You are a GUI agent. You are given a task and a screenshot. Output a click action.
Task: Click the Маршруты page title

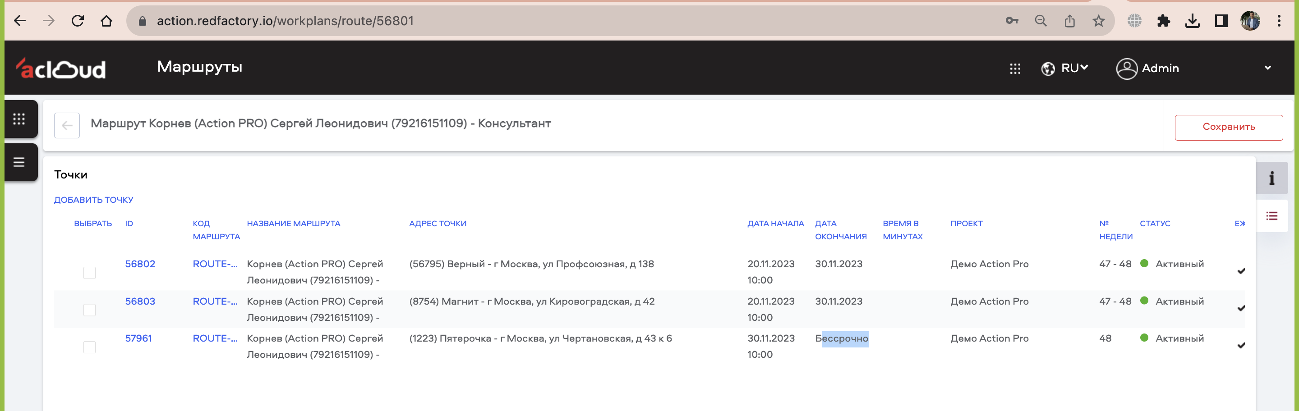200,67
